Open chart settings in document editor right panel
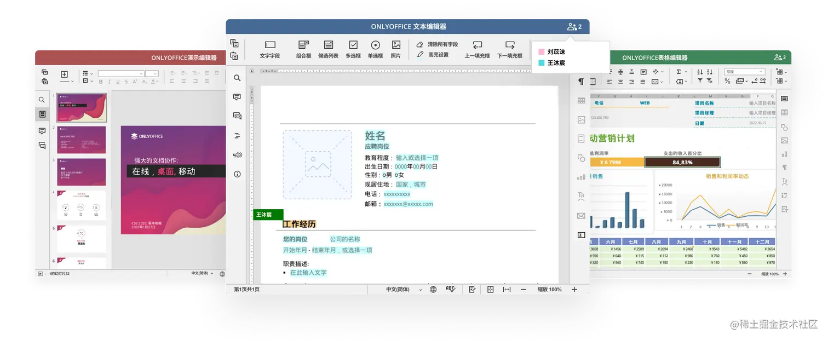 click(581, 177)
